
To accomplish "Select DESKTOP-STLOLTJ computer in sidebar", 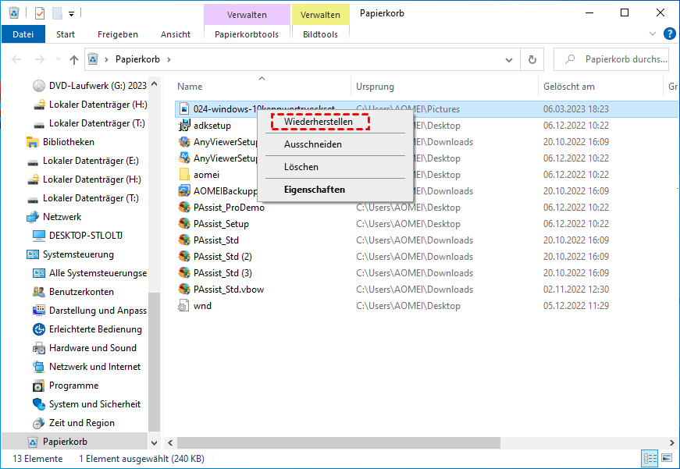I will (x=85, y=236).
